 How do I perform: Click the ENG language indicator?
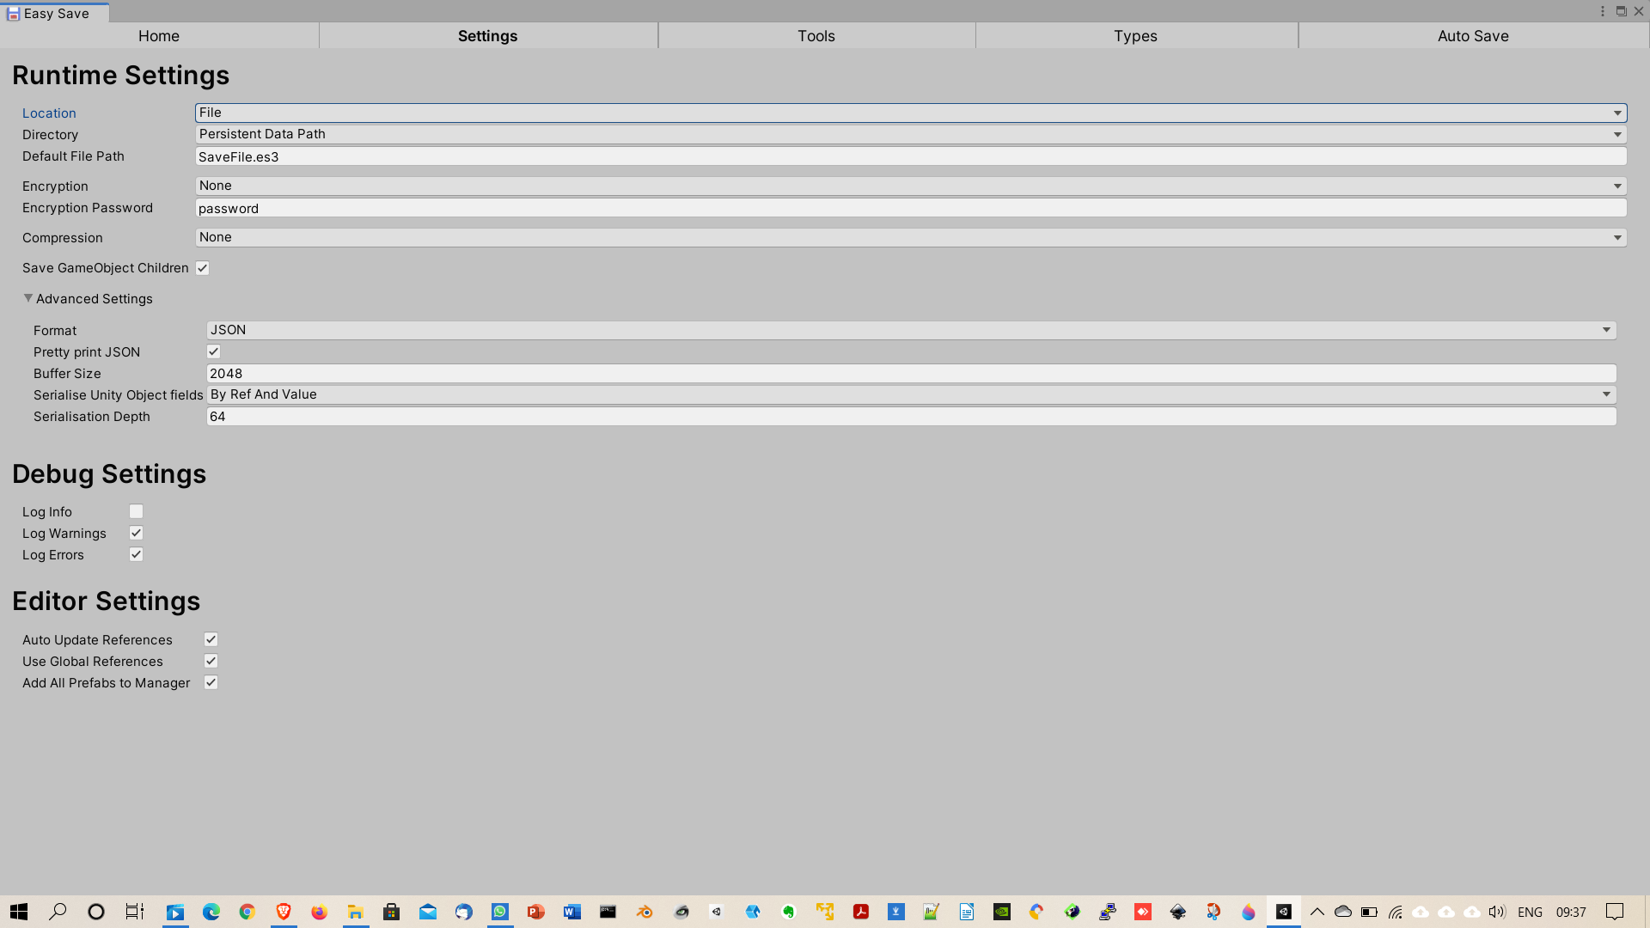pyautogui.click(x=1530, y=913)
